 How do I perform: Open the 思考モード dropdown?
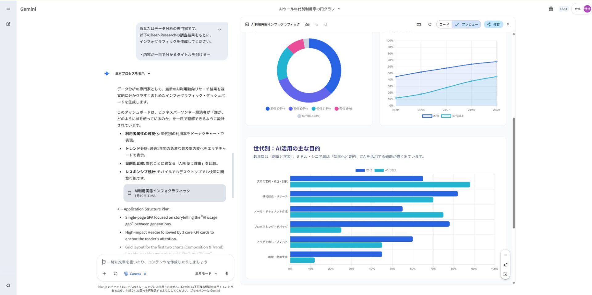pos(204,273)
